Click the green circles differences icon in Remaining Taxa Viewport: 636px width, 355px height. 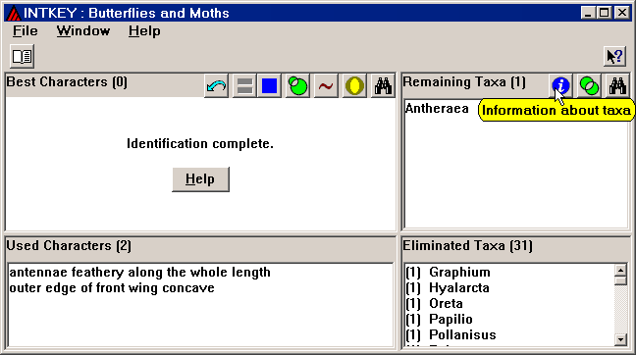click(x=589, y=86)
